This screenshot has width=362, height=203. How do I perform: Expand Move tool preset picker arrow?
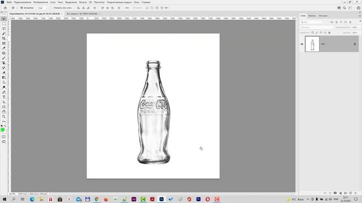(x=17, y=8)
